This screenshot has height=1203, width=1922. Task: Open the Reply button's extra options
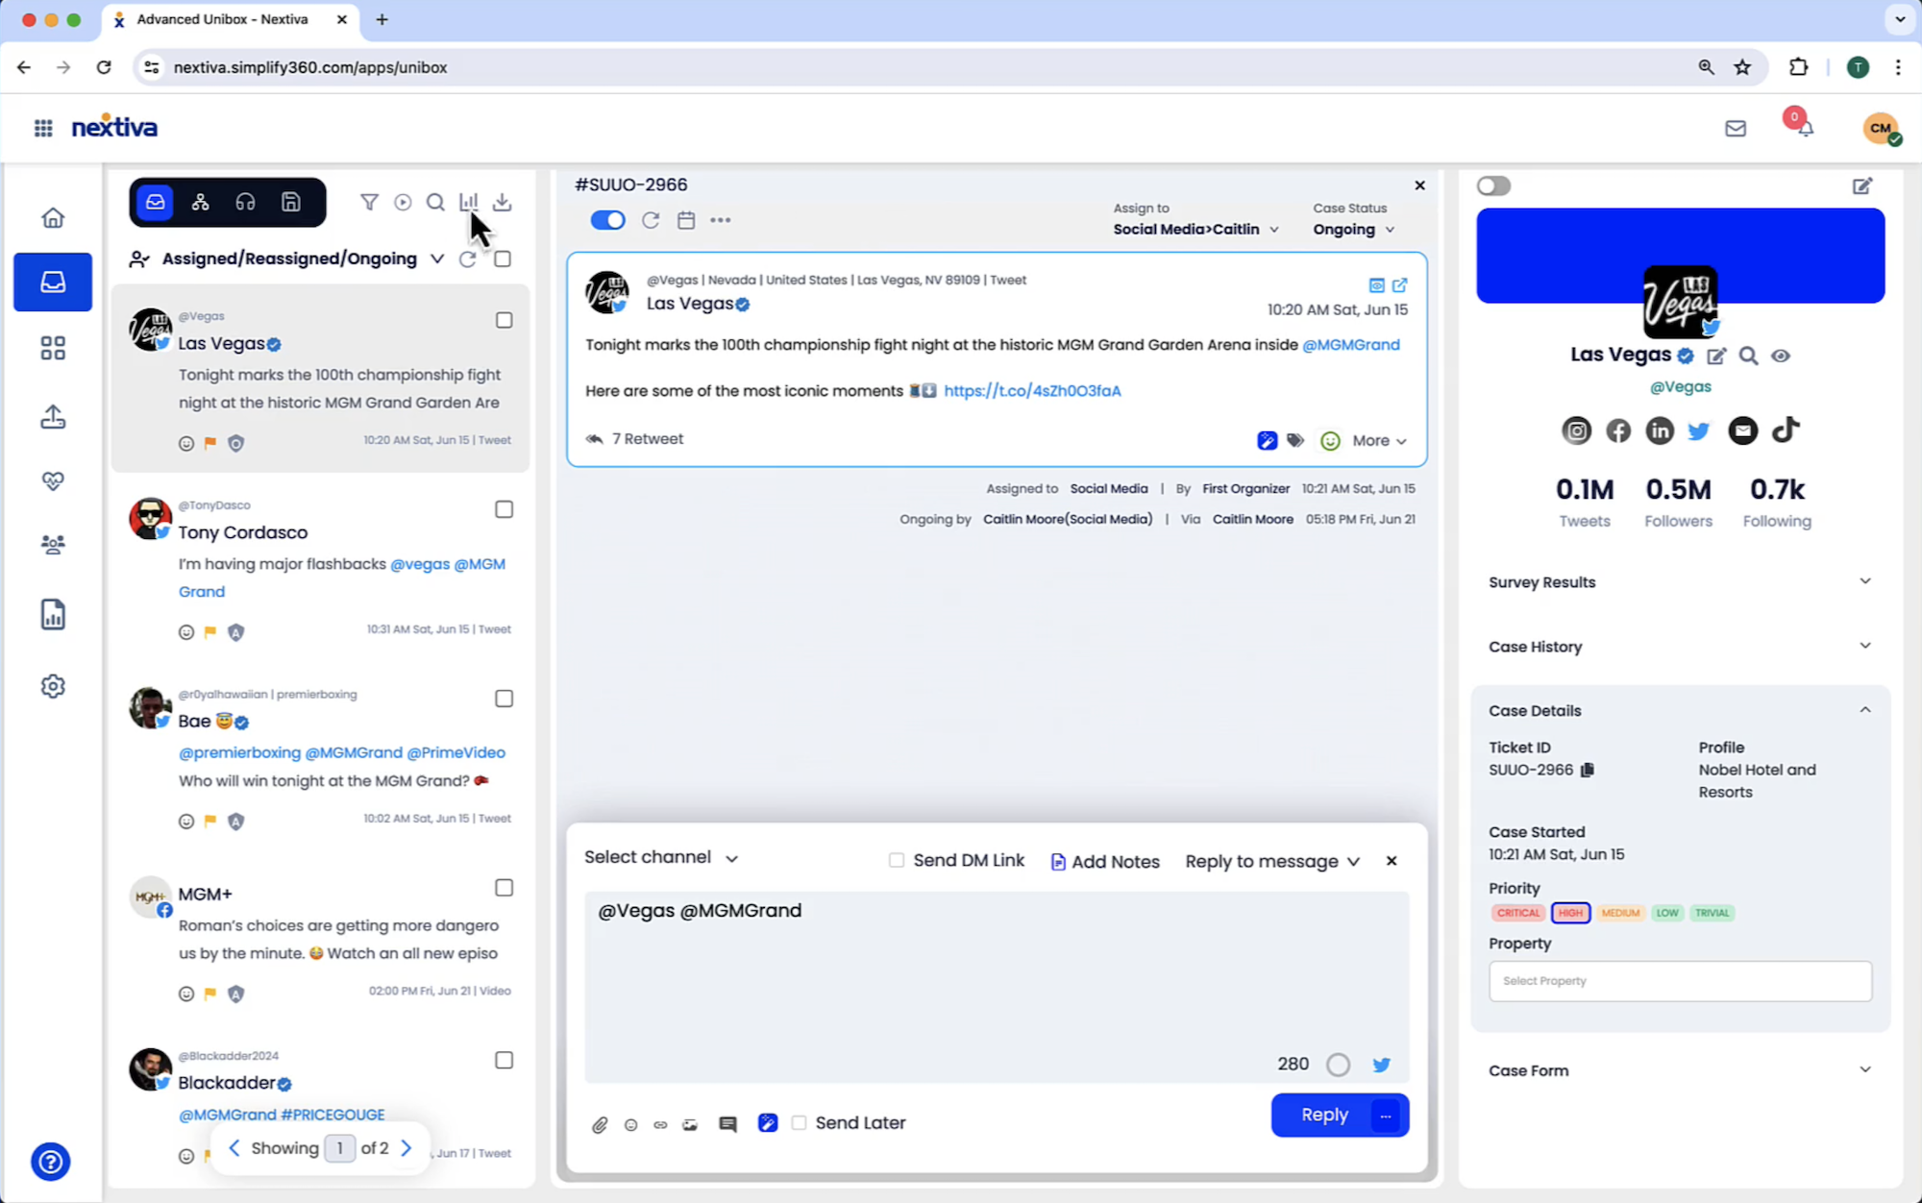click(x=1385, y=1116)
